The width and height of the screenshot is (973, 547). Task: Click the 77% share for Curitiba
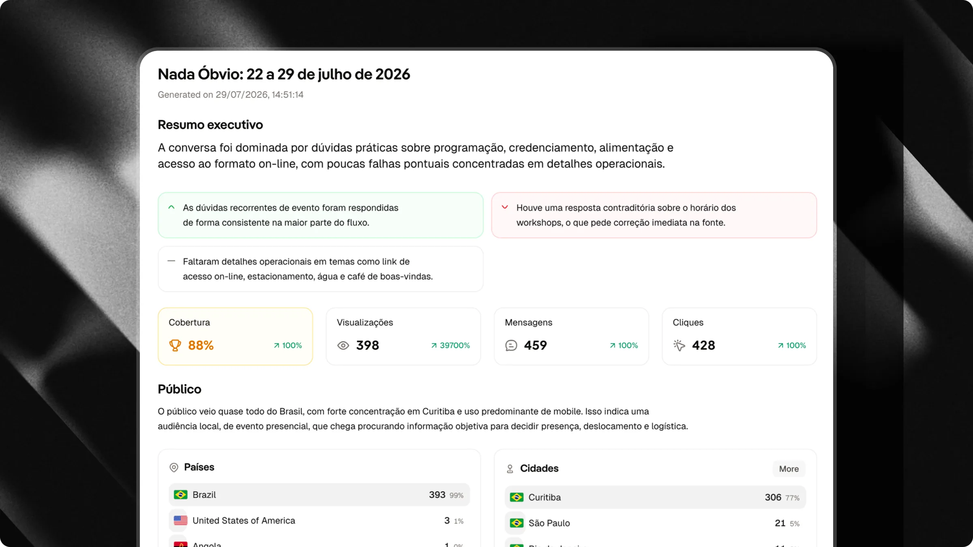pos(793,498)
